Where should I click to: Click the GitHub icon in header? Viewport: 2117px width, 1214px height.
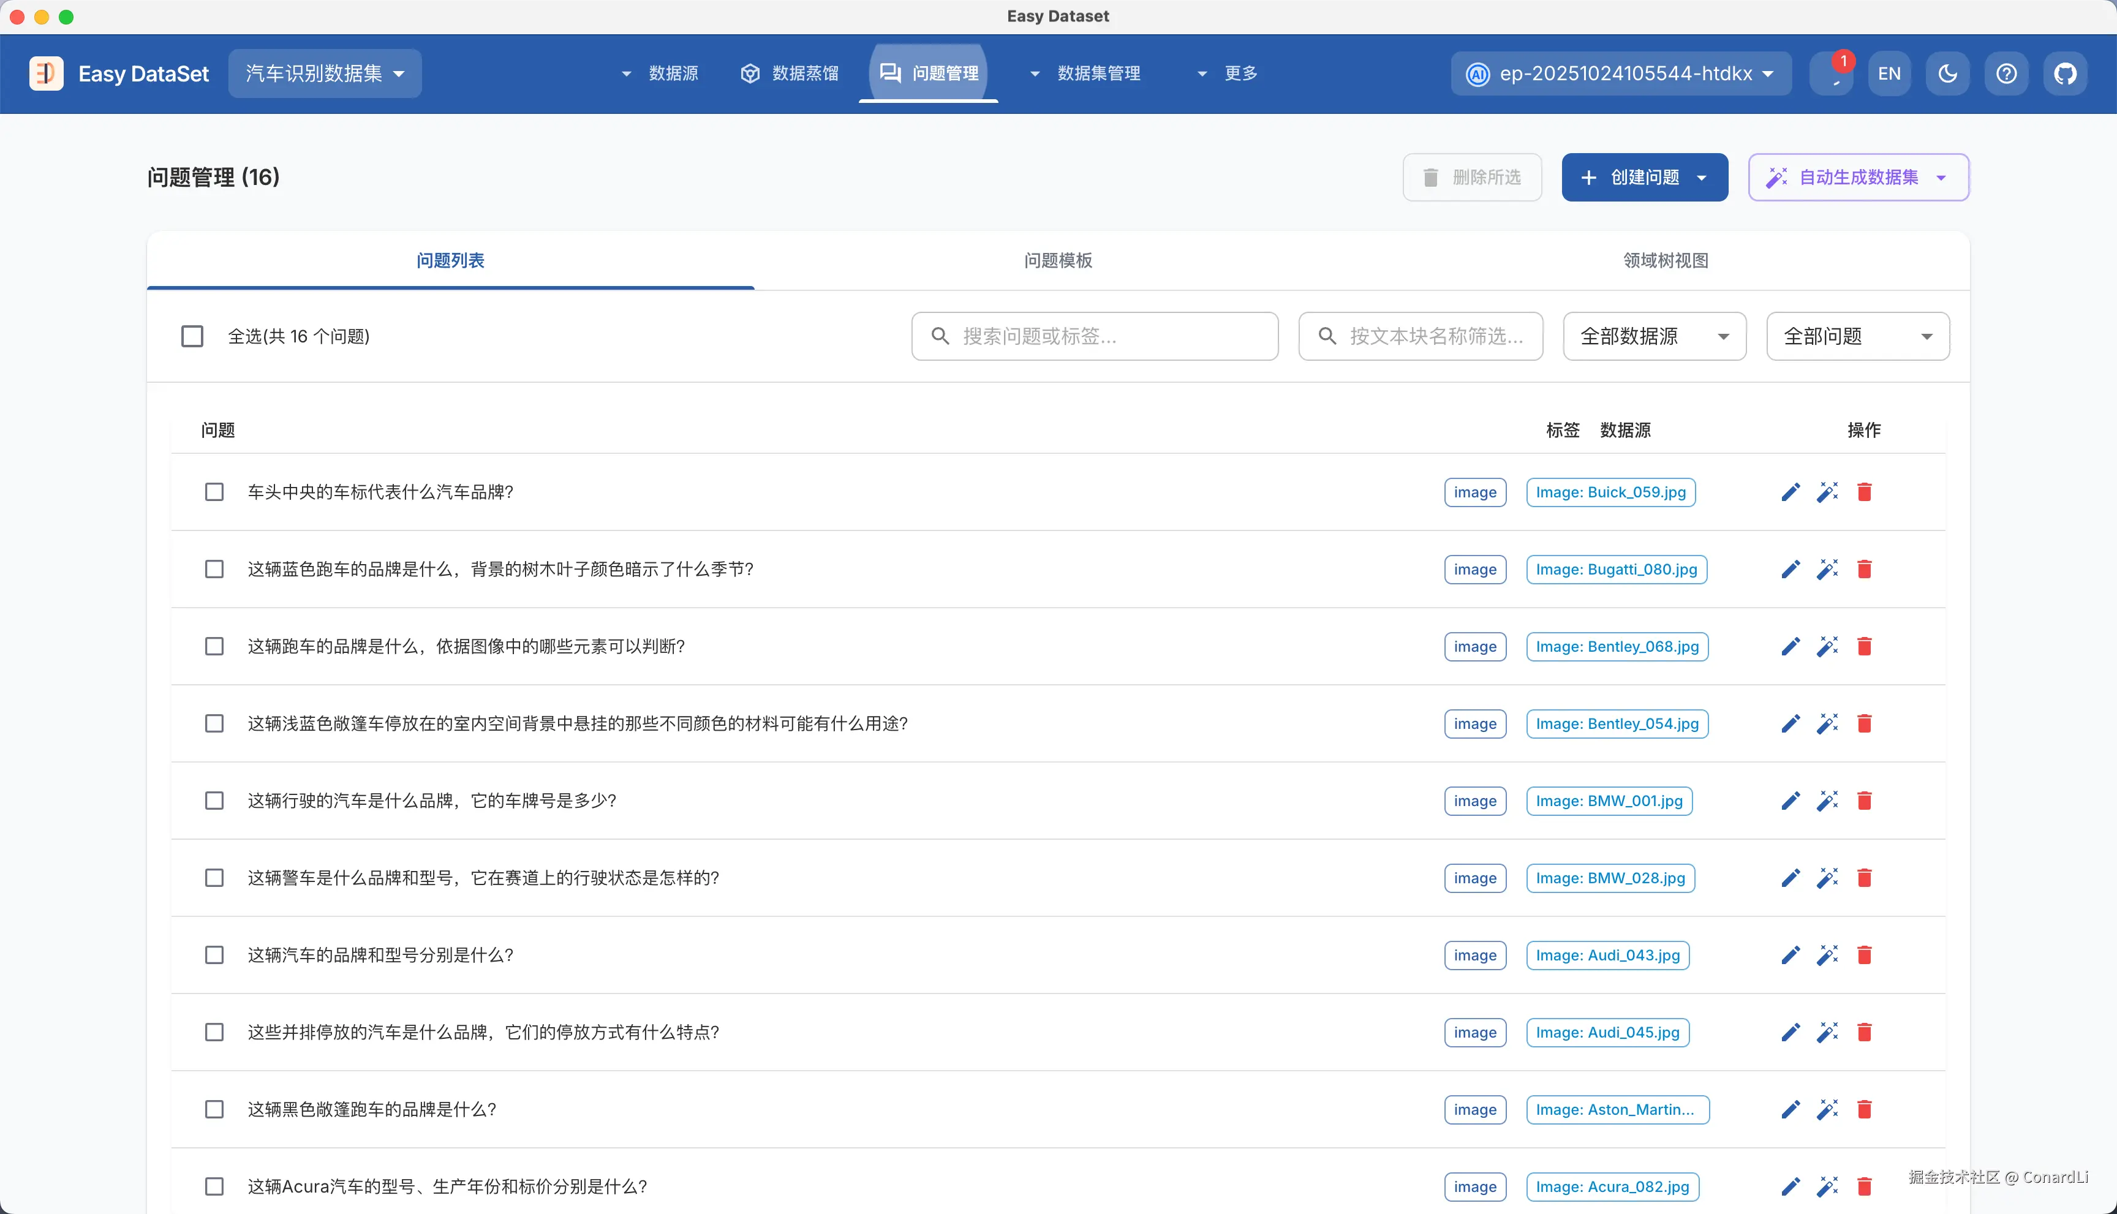pyautogui.click(x=2064, y=74)
